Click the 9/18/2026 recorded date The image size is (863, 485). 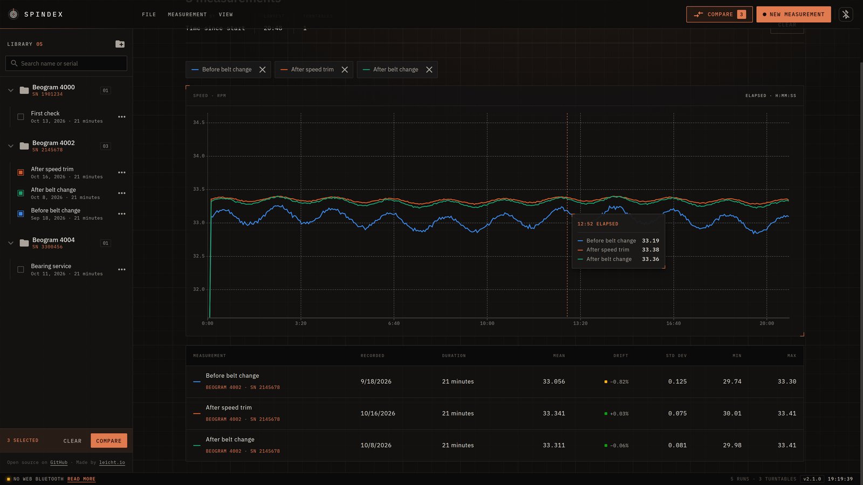click(x=376, y=382)
